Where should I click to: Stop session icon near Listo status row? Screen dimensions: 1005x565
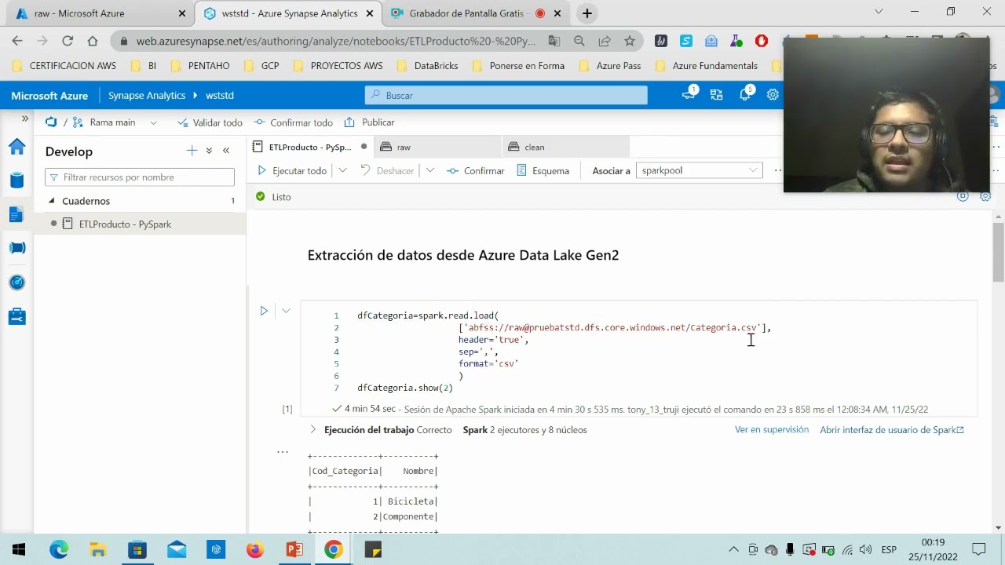(x=963, y=196)
